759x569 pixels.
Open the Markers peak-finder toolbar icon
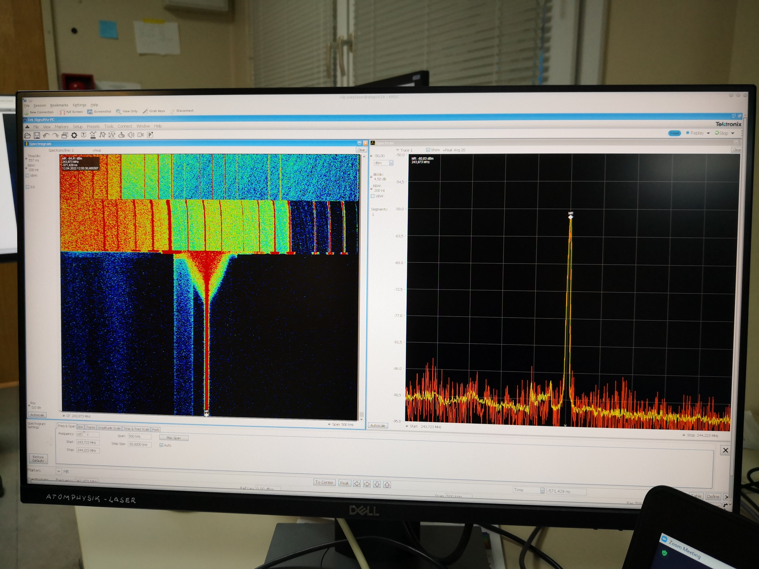tap(121, 135)
